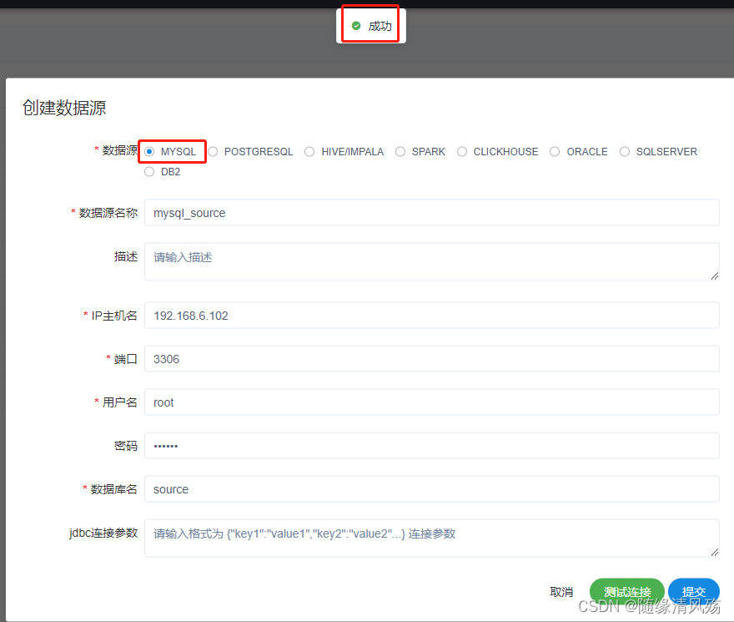Focus the description textarea
Image resolution: width=734 pixels, height=622 pixels.
(431, 261)
